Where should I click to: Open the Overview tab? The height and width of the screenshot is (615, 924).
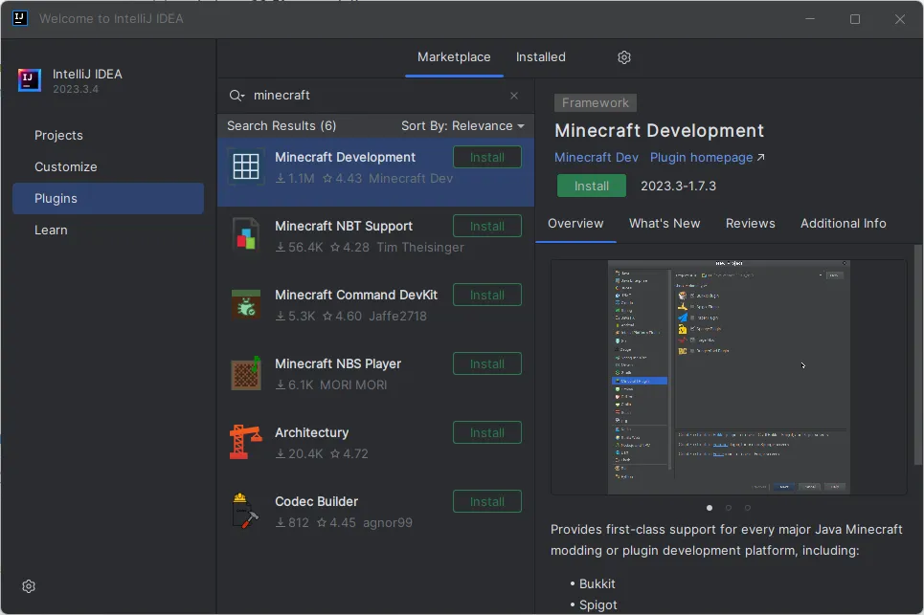coord(575,224)
